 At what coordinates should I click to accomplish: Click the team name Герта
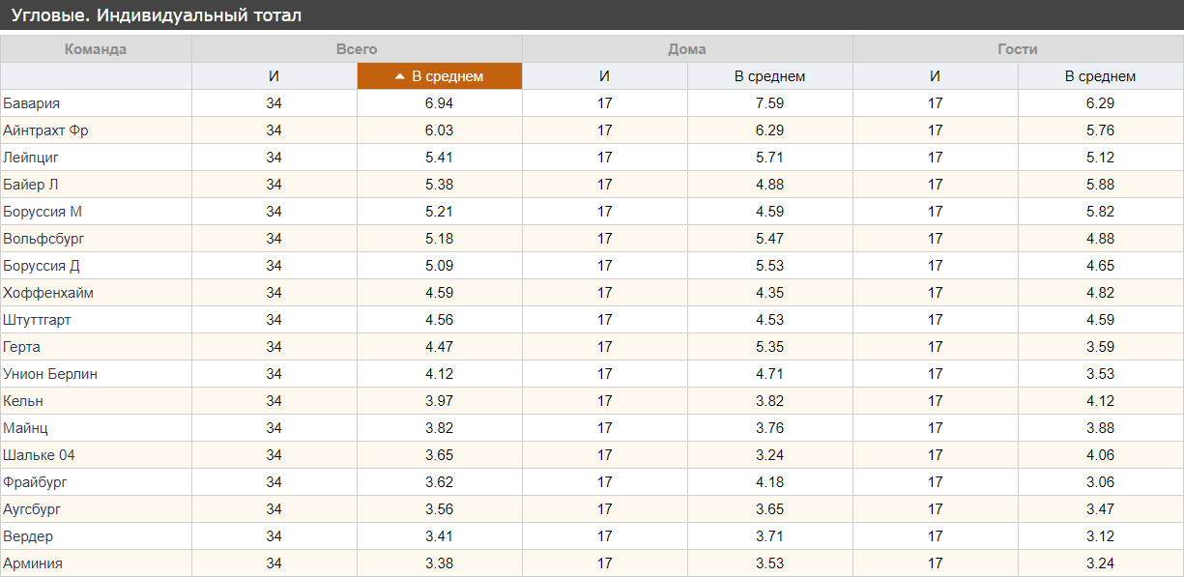pos(21,347)
